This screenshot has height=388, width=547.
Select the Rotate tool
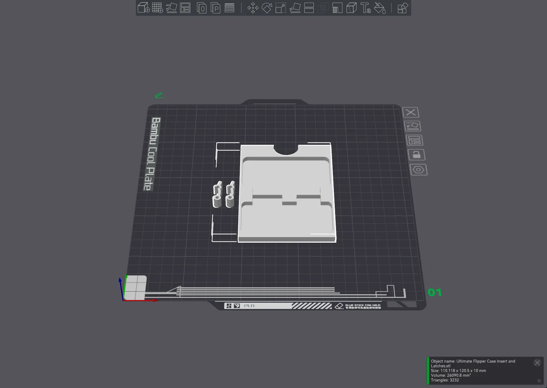[267, 8]
